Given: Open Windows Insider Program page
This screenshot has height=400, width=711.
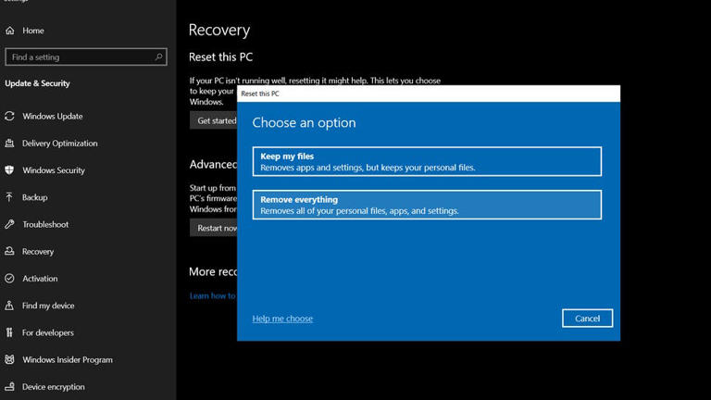Looking at the screenshot, I should 68,359.
